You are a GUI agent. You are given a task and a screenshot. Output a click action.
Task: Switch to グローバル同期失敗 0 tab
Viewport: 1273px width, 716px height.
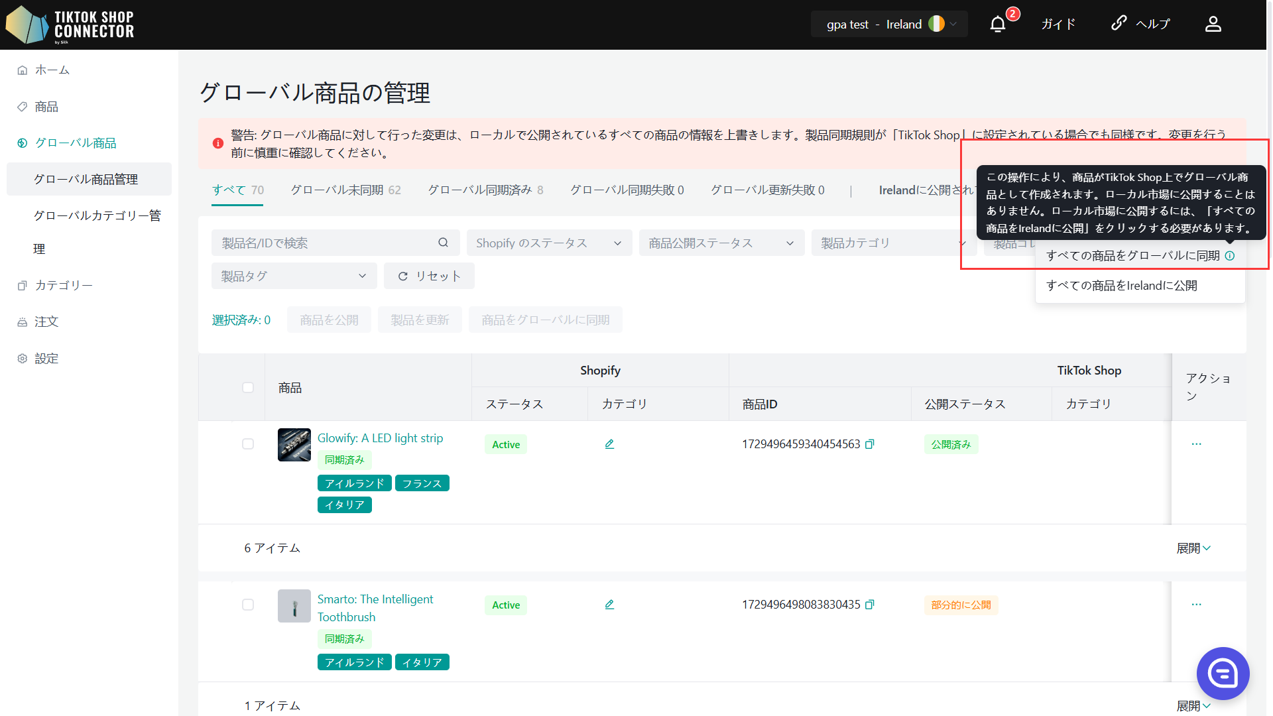click(x=627, y=190)
